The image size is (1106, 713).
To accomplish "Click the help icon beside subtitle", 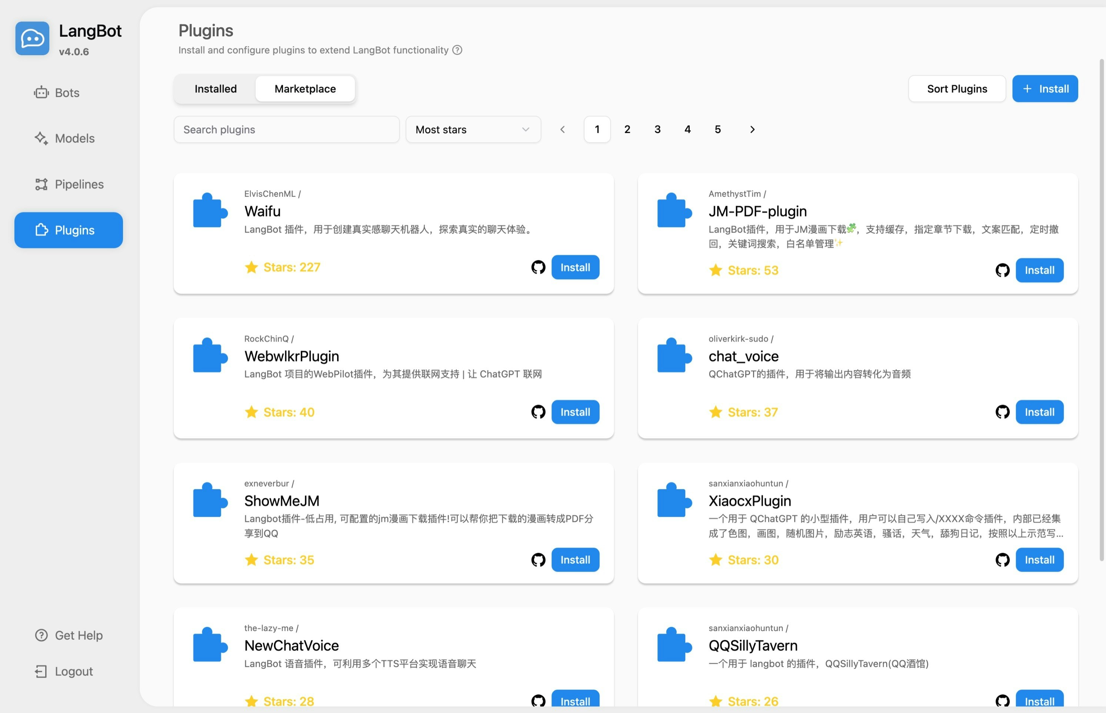I will [457, 50].
